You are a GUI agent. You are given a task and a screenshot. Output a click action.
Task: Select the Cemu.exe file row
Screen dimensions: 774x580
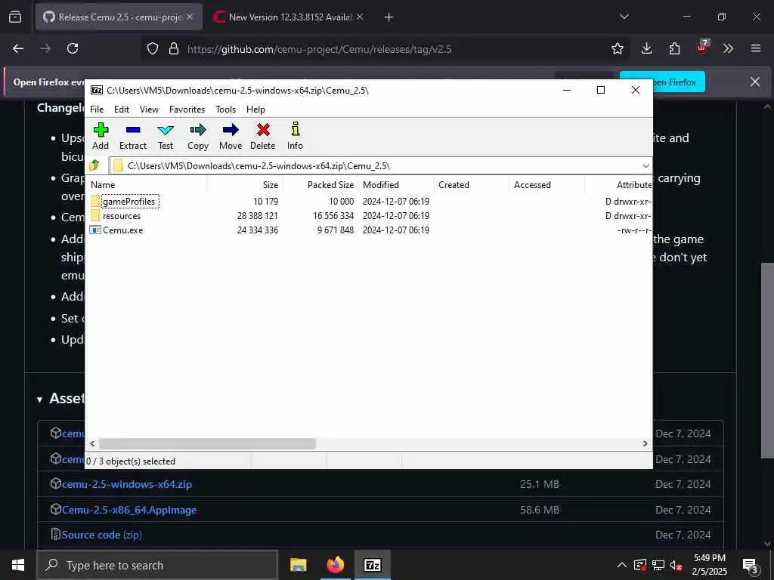click(370, 230)
